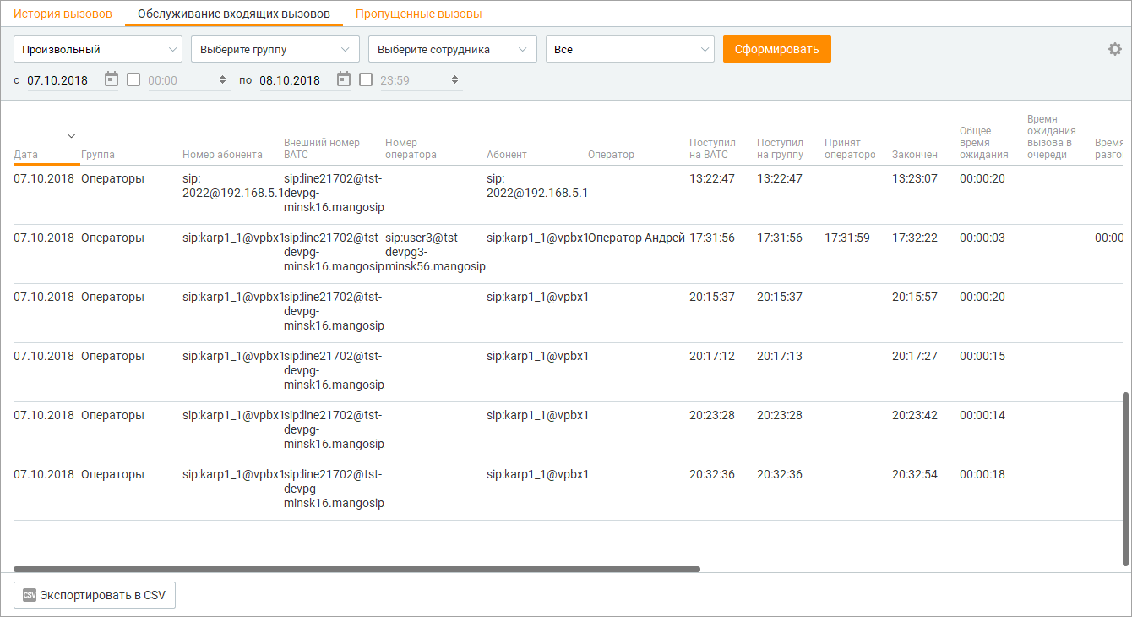Click the horizontal scrollbar thumb
The width and height of the screenshot is (1132, 617).
pos(356,569)
